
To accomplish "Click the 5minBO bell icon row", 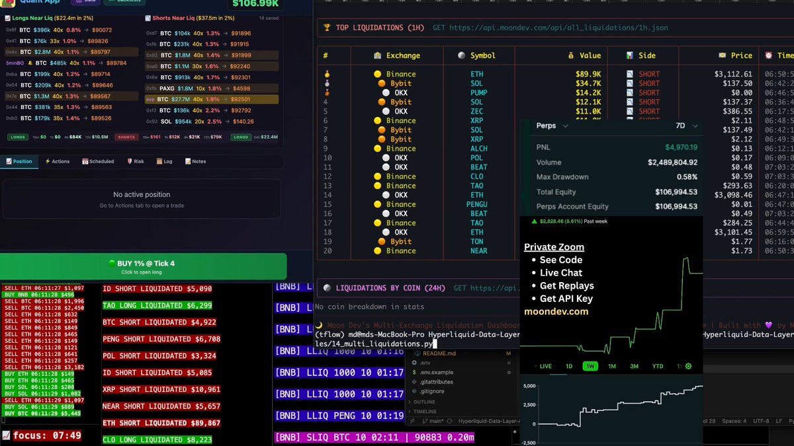I will [x=69, y=63].
